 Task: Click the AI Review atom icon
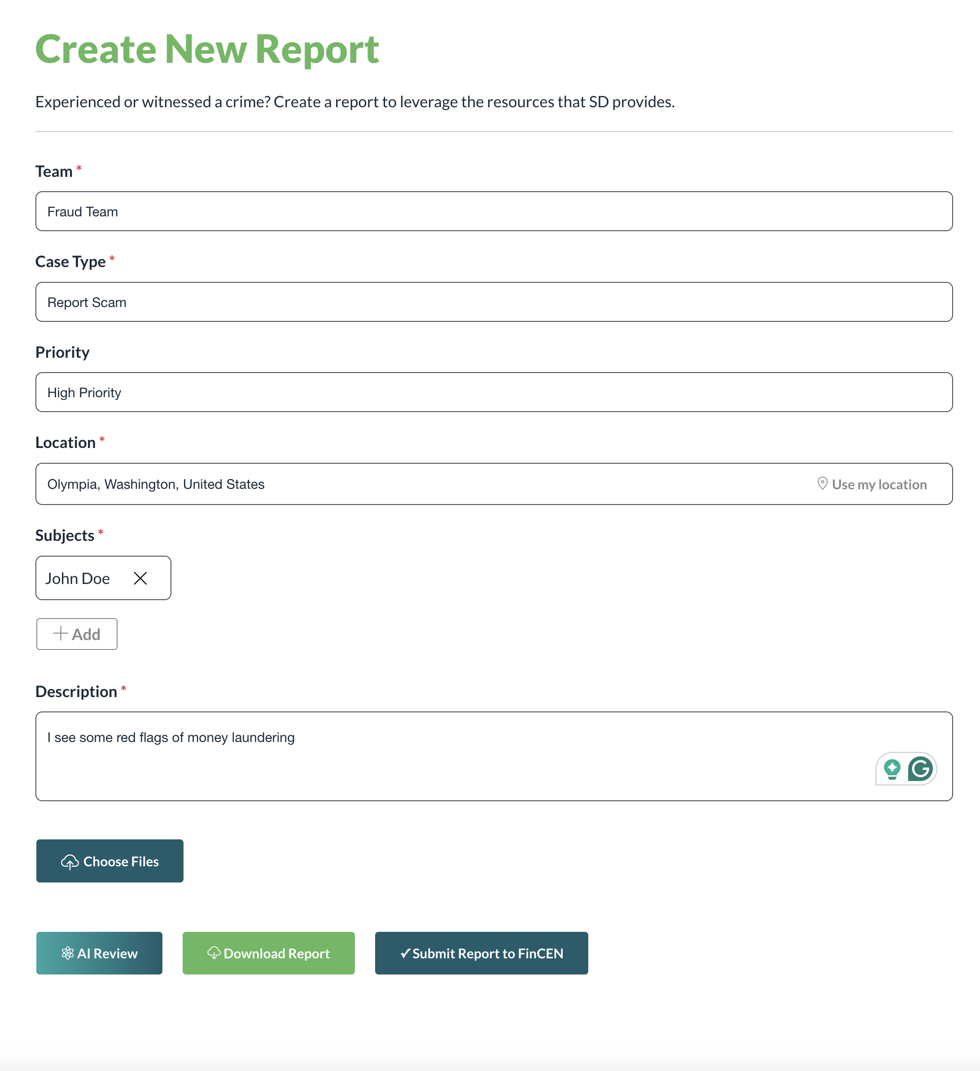(68, 953)
